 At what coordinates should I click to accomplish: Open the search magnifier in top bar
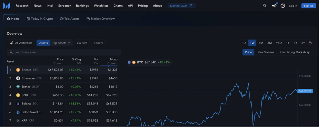265,6
